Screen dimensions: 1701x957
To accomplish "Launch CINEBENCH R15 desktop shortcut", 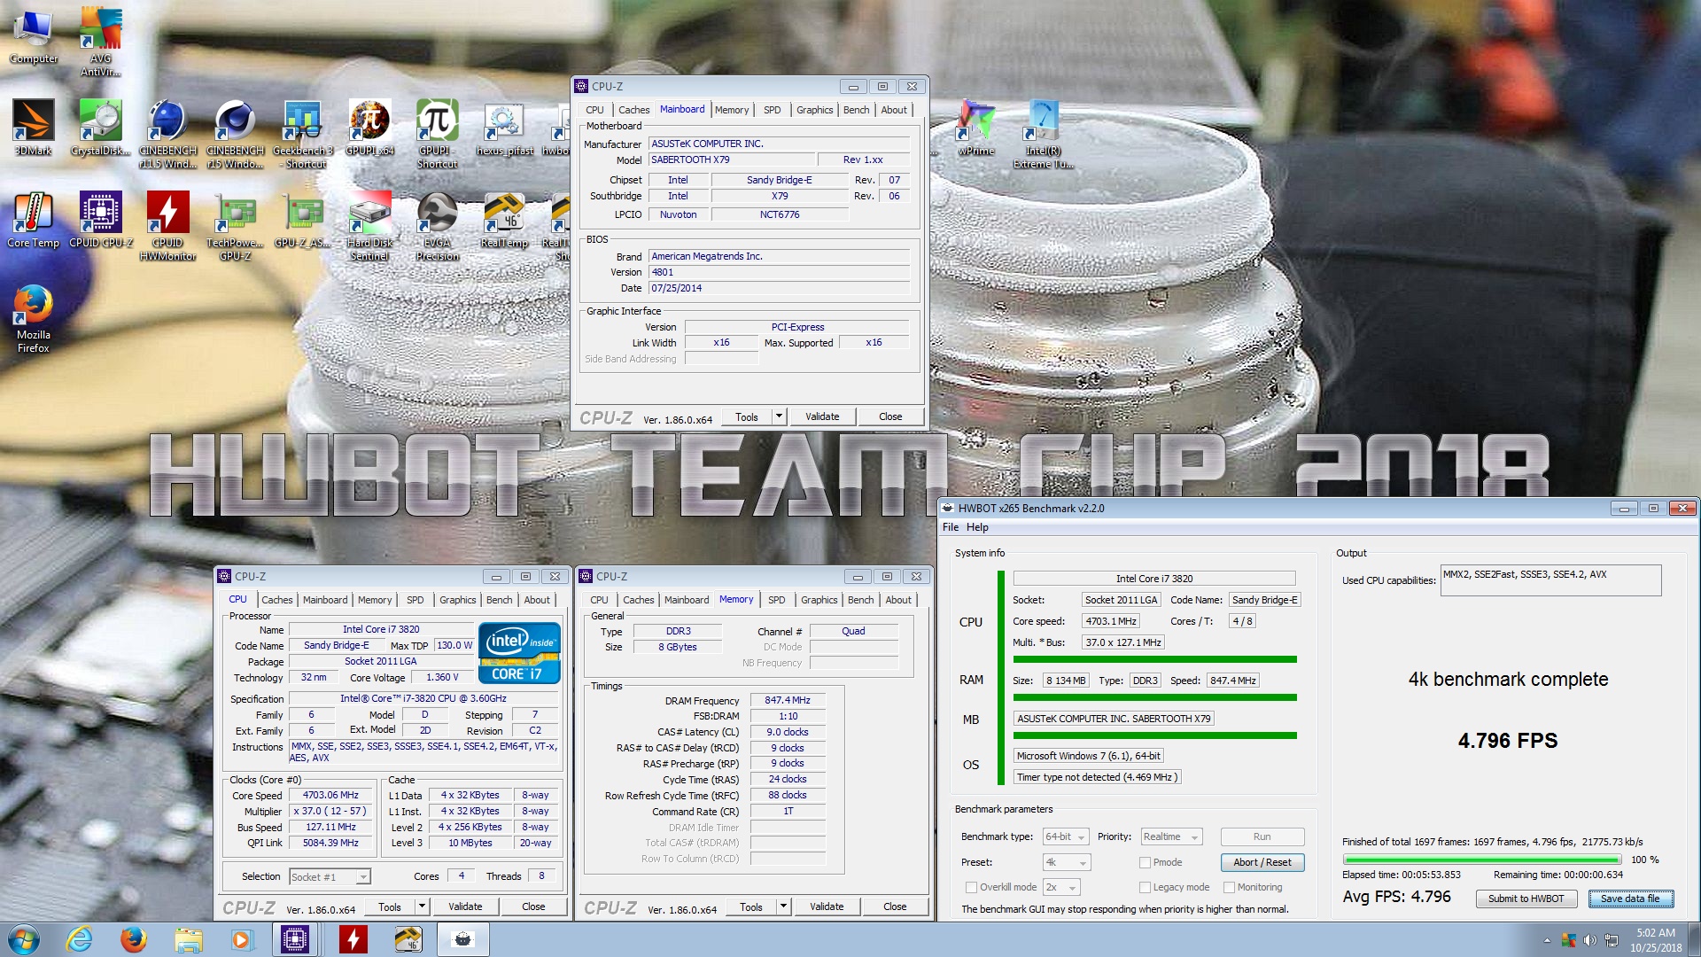I will [235, 133].
